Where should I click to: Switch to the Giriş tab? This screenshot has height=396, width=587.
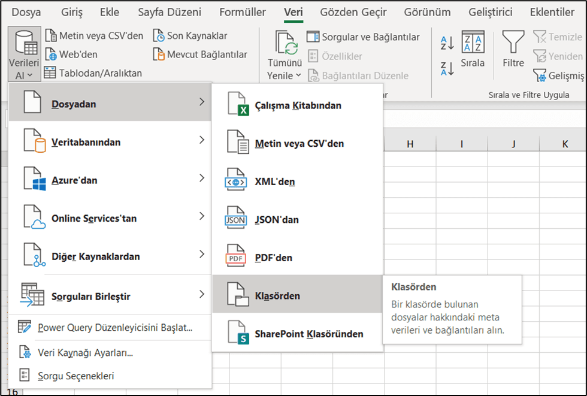click(71, 13)
